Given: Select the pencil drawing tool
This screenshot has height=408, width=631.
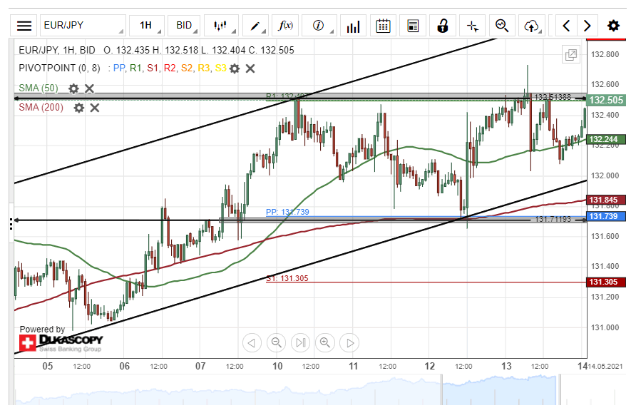Looking at the screenshot, I should (255, 26).
